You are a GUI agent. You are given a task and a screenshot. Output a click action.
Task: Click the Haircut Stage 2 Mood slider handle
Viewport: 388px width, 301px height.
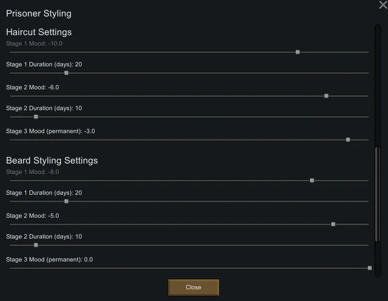[326, 96]
